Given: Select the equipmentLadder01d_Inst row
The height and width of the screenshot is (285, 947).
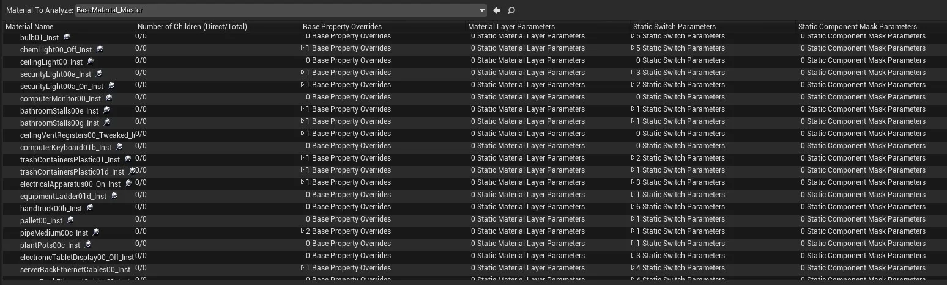Looking at the screenshot, I should tap(473, 196).
